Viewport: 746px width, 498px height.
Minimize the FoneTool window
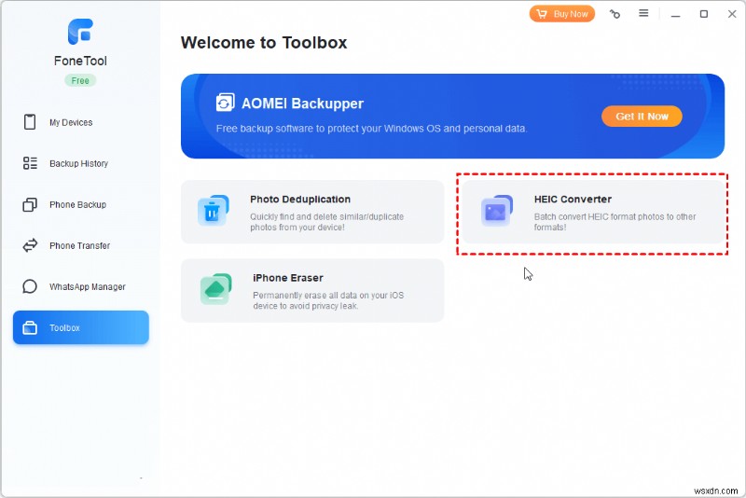pos(675,14)
